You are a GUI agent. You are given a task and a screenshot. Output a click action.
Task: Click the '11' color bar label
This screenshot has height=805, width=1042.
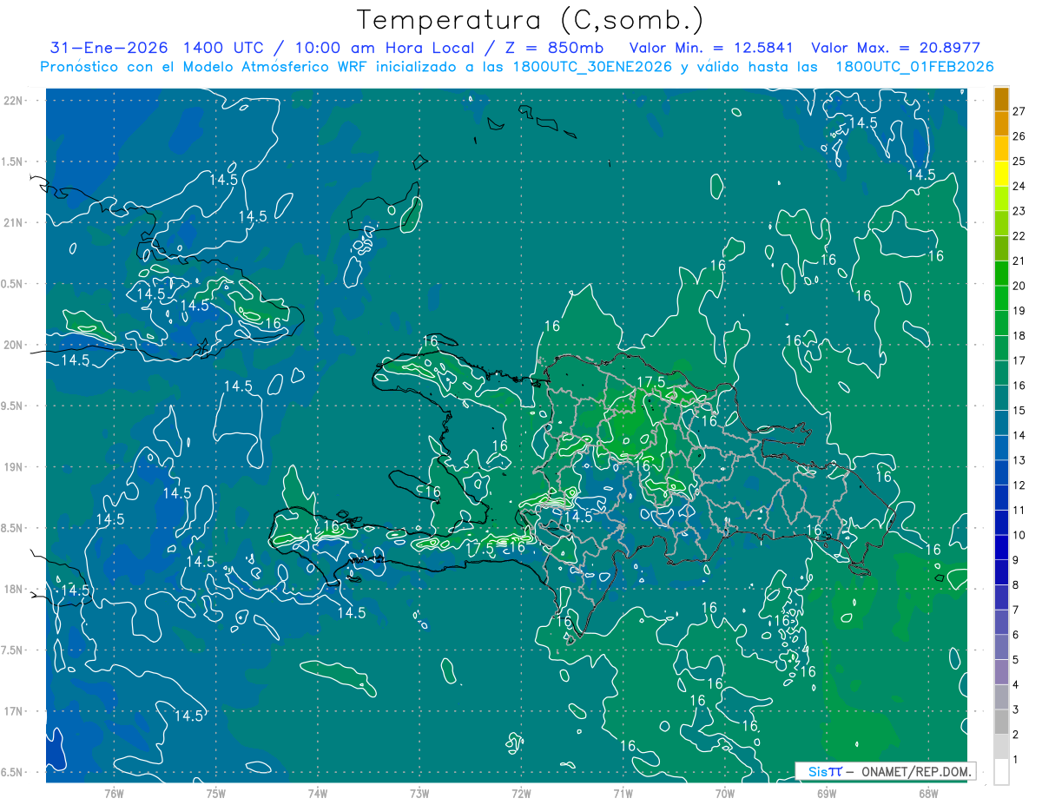(x=1019, y=511)
